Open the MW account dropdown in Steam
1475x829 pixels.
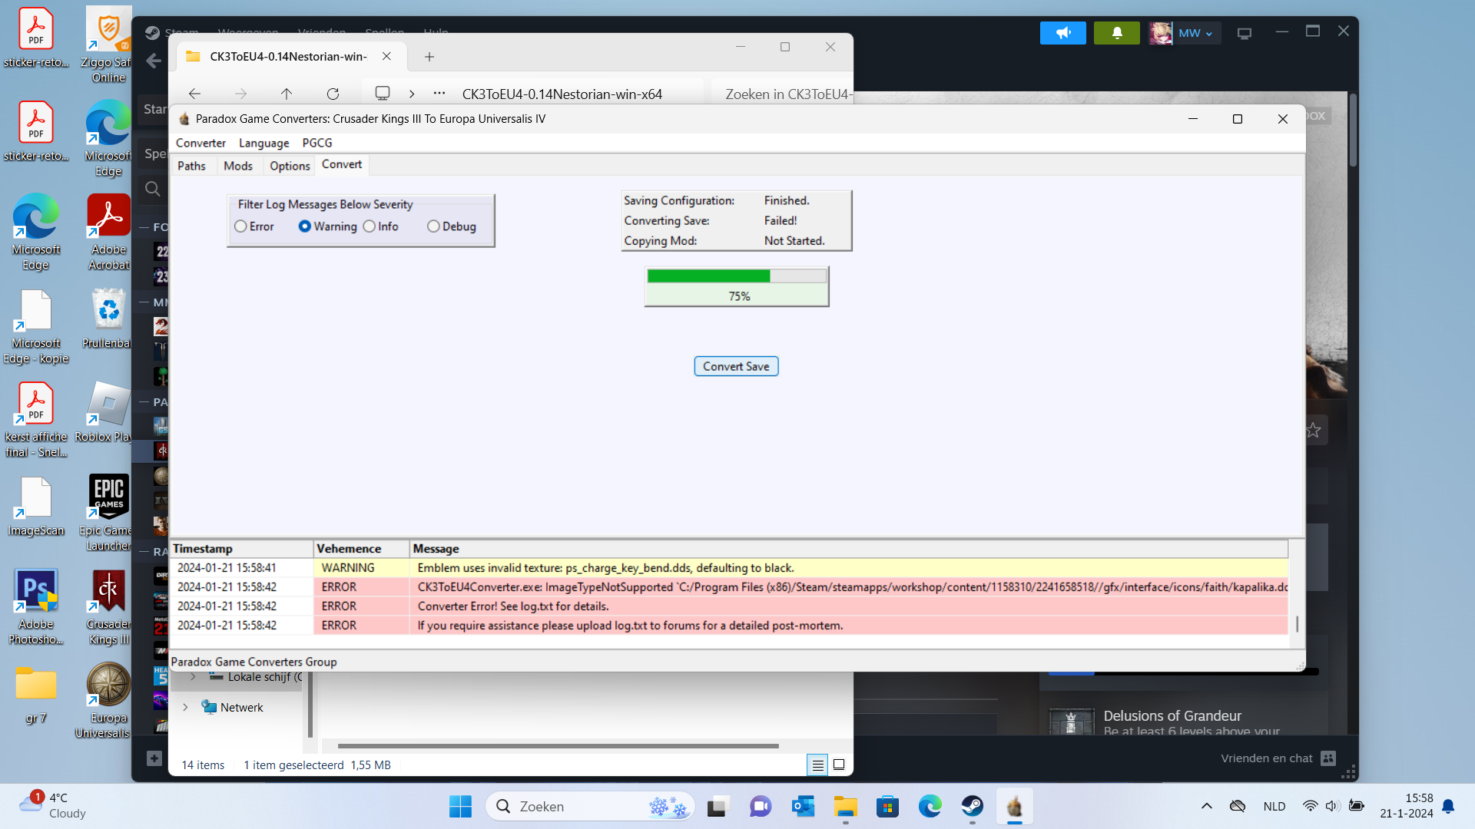click(x=1195, y=33)
